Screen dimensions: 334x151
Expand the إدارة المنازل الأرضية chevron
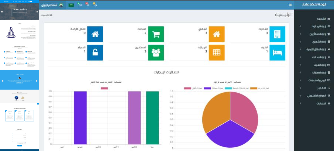(300, 49)
